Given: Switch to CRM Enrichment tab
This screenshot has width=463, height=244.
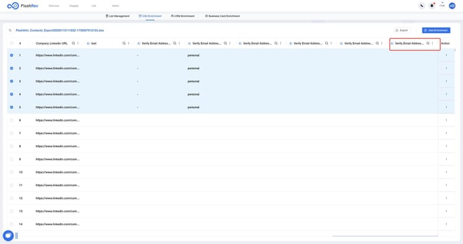Looking at the screenshot, I should click(182, 16).
